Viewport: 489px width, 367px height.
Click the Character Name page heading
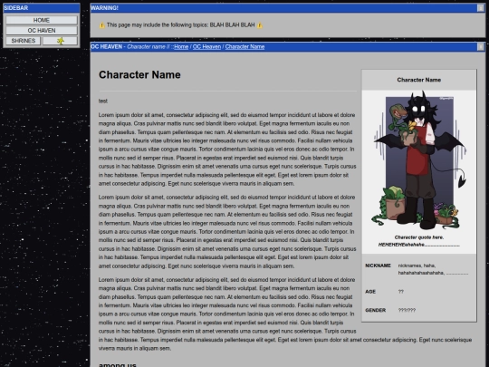pyautogui.click(x=139, y=75)
